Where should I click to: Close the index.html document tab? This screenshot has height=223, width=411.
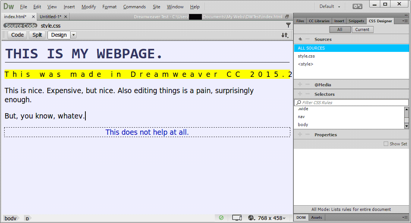coord(33,17)
